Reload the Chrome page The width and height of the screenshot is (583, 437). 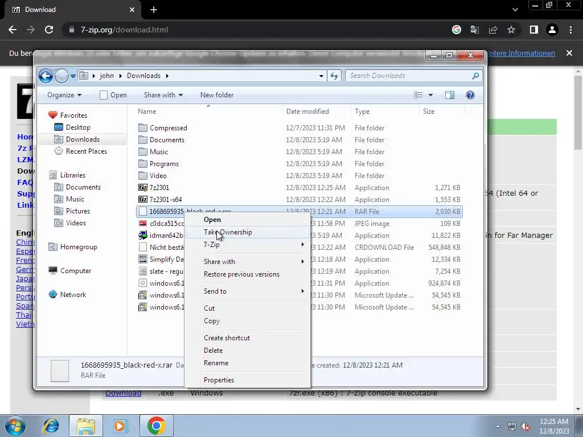click(49, 30)
